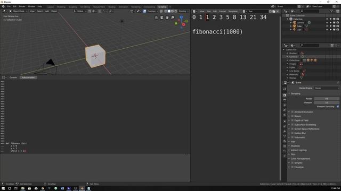Expand Cameras in Current File
Screen dimensions: 341x191
click(287, 57)
